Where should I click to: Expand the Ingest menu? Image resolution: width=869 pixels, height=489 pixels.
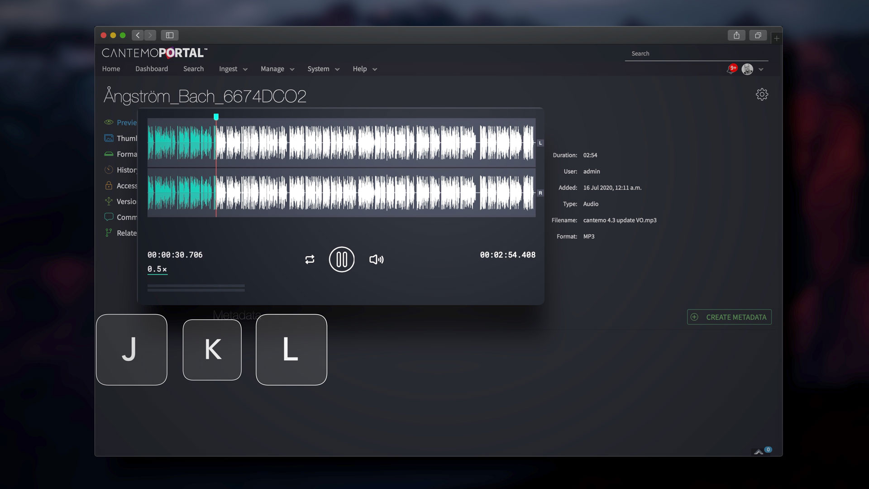click(233, 69)
